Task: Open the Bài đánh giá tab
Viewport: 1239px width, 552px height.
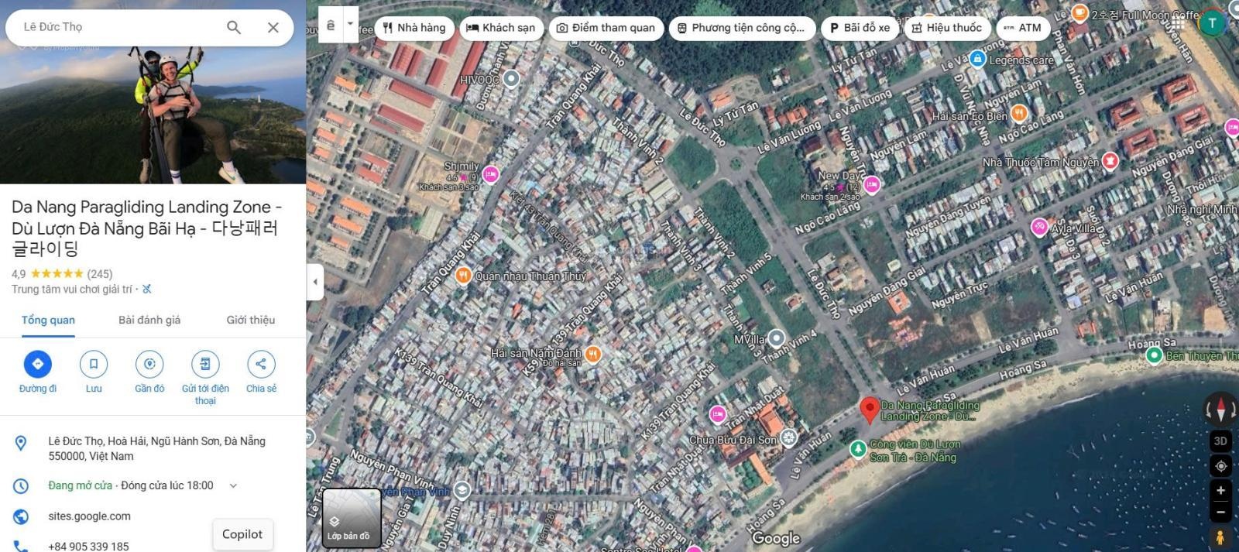Action: coord(149,320)
